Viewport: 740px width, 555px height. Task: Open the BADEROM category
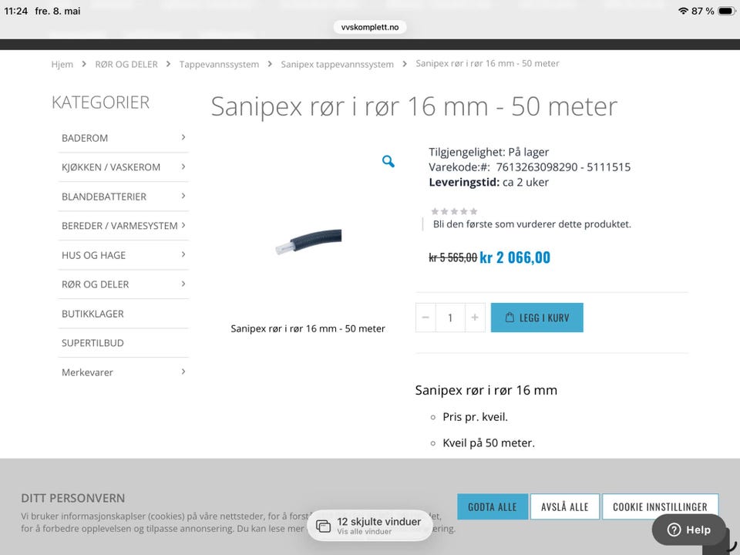tap(85, 138)
